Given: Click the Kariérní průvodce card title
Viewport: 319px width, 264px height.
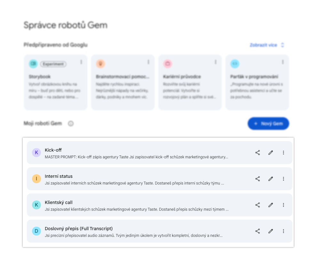Looking at the screenshot, I should [x=182, y=77].
